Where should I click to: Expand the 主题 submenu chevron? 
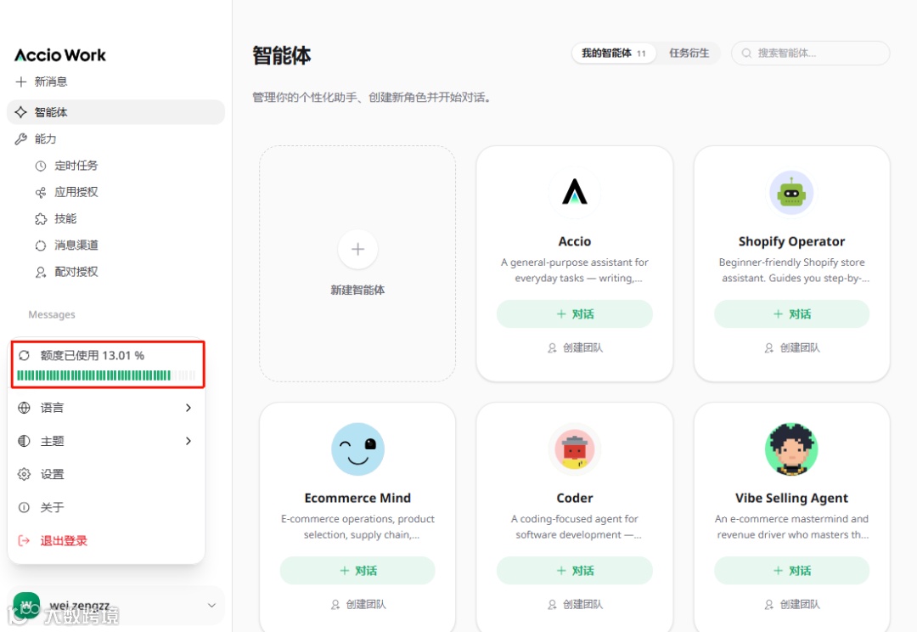[188, 441]
